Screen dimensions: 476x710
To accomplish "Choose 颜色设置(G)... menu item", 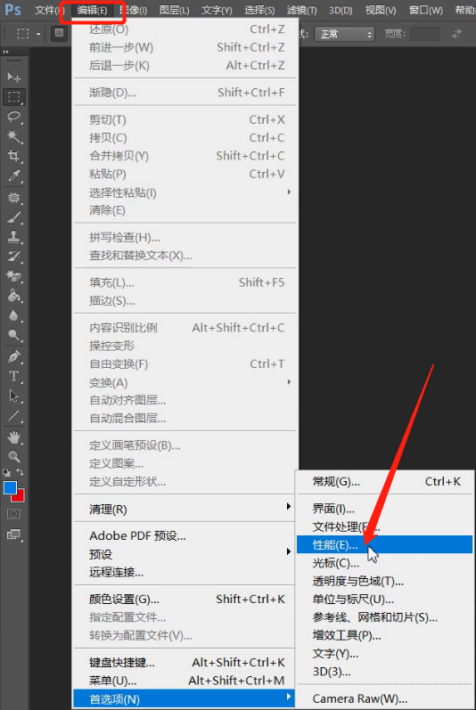I will coord(183,600).
